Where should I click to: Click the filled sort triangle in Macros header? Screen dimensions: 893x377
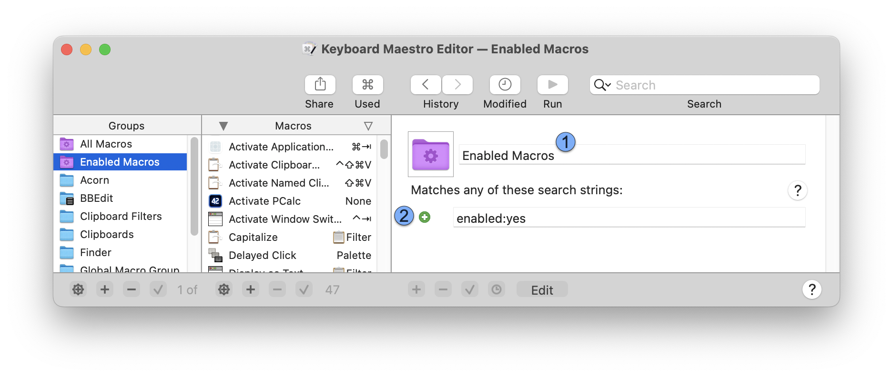[x=223, y=126]
